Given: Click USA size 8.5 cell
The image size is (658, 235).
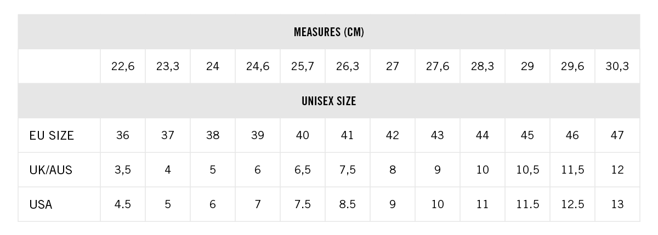Looking at the screenshot, I should click(348, 204).
